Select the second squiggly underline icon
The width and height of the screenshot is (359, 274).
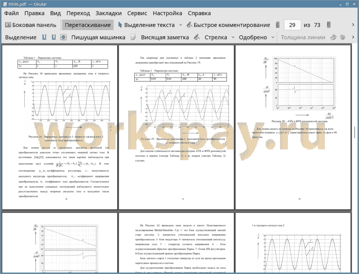point(53,37)
